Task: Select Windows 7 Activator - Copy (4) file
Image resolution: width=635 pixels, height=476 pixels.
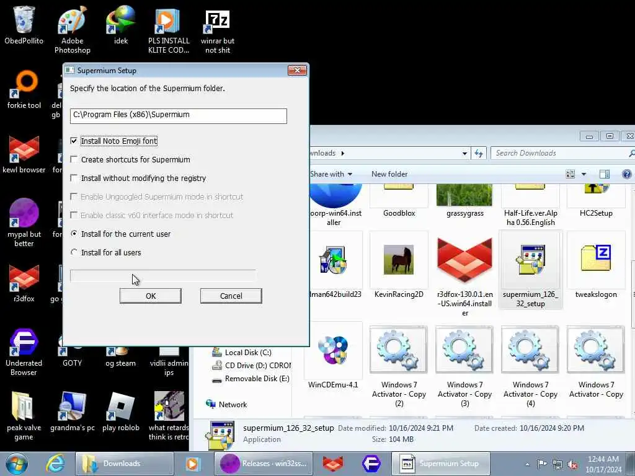Action: click(x=531, y=366)
